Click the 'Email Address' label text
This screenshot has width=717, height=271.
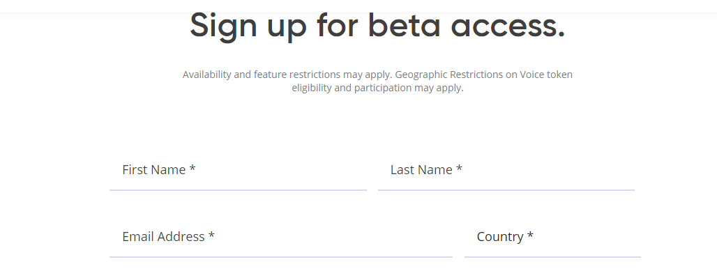click(x=163, y=236)
